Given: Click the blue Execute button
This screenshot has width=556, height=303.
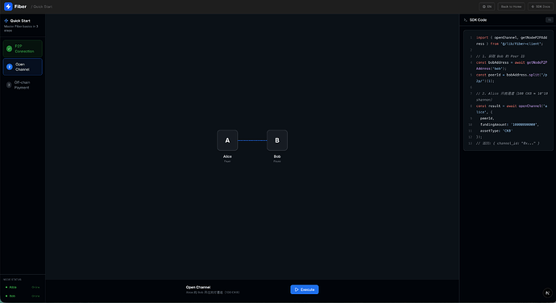Looking at the screenshot, I should coord(305,289).
